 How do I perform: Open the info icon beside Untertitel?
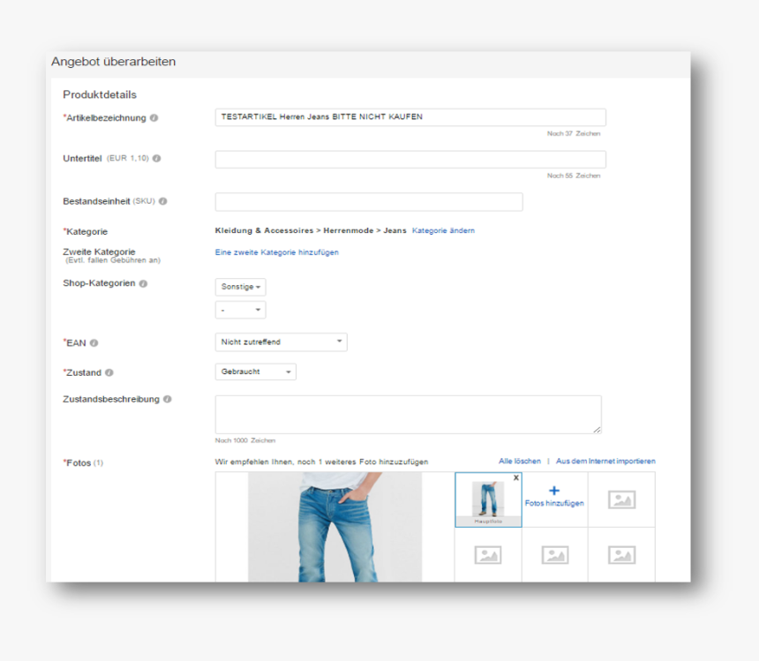click(157, 158)
